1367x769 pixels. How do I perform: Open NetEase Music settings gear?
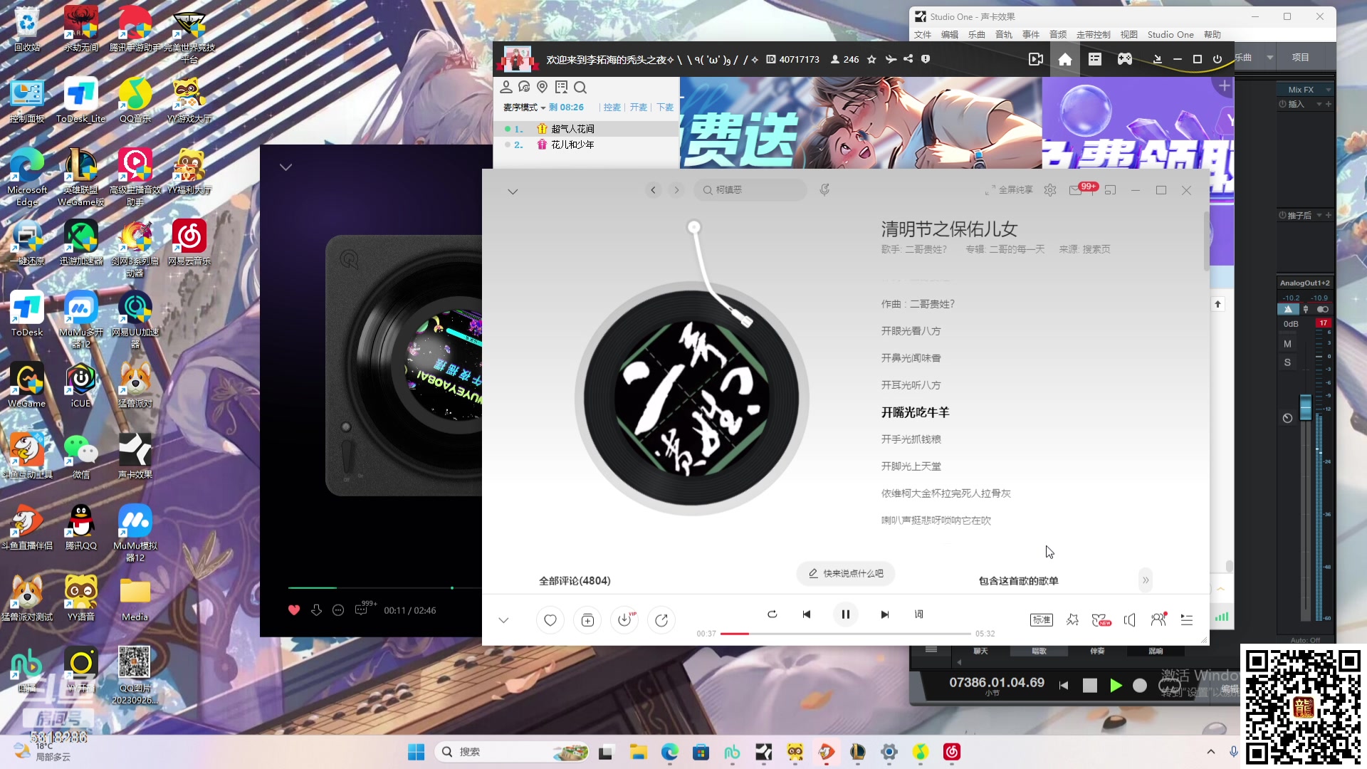click(x=1050, y=190)
